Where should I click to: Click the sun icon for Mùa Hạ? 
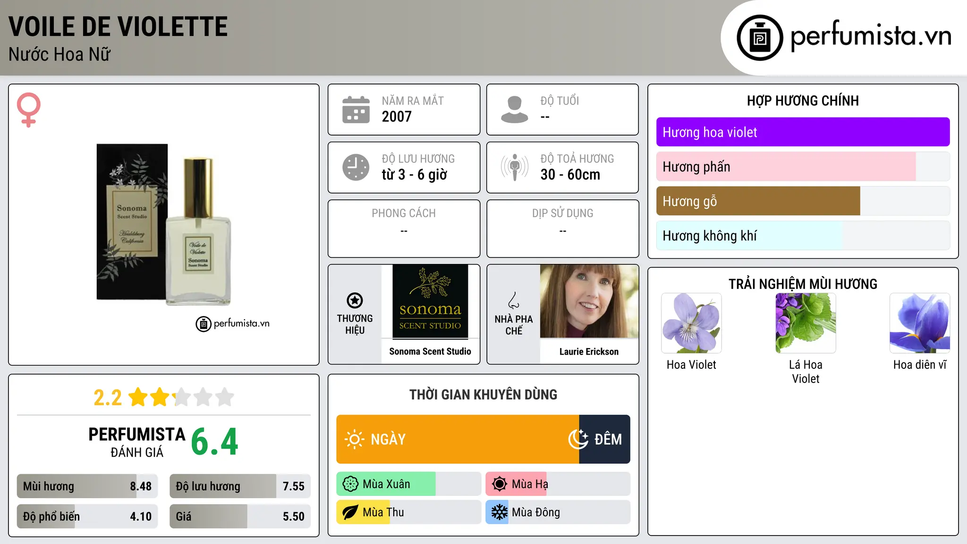(500, 484)
